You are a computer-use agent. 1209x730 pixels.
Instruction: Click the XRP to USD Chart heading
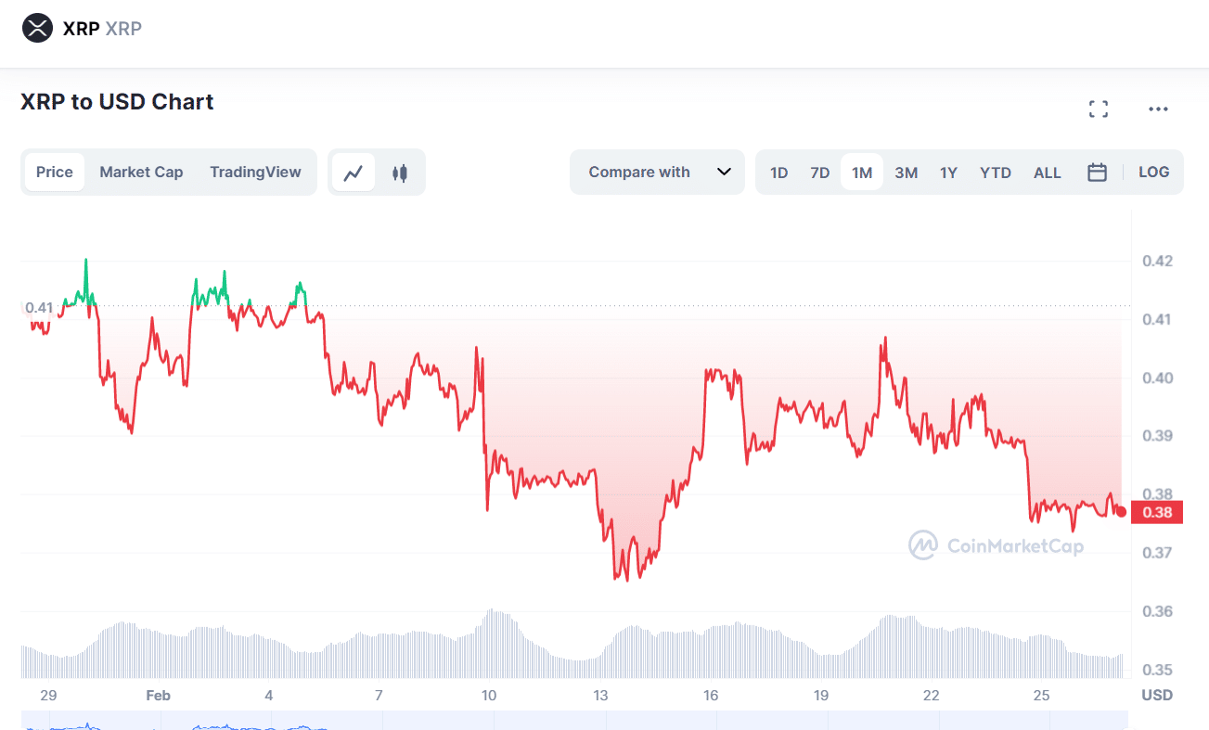point(117,102)
